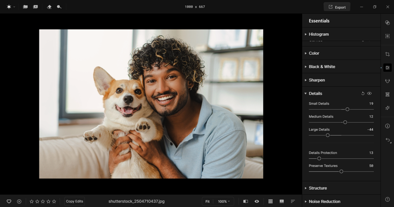
Task: Click the history undo arrow in right sidebar
Action: point(387,140)
